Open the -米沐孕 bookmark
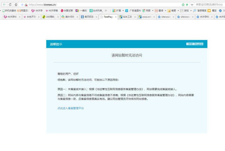The height and width of the screenshot is (151, 225). pyautogui.click(x=37, y=11)
